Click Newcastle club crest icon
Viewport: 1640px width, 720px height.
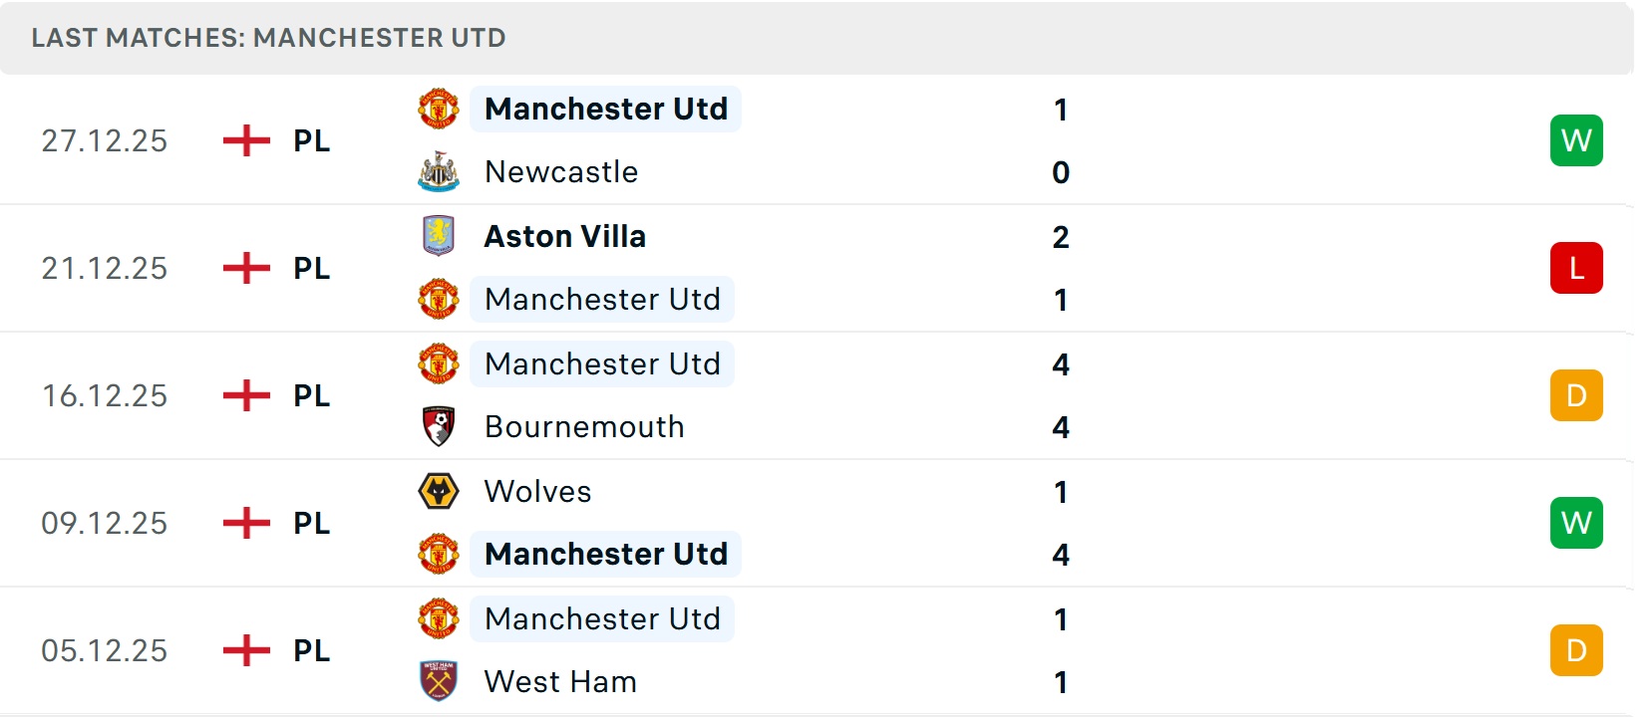pos(438,172)
